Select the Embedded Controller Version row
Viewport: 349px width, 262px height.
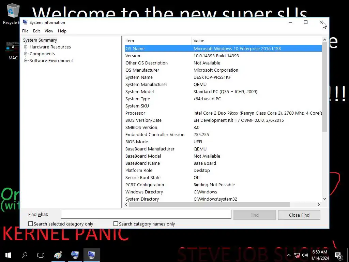(x=223, y=134)
